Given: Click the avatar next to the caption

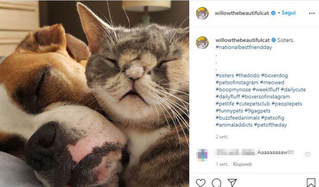Looking at the screenshot, I should point(202,42).
